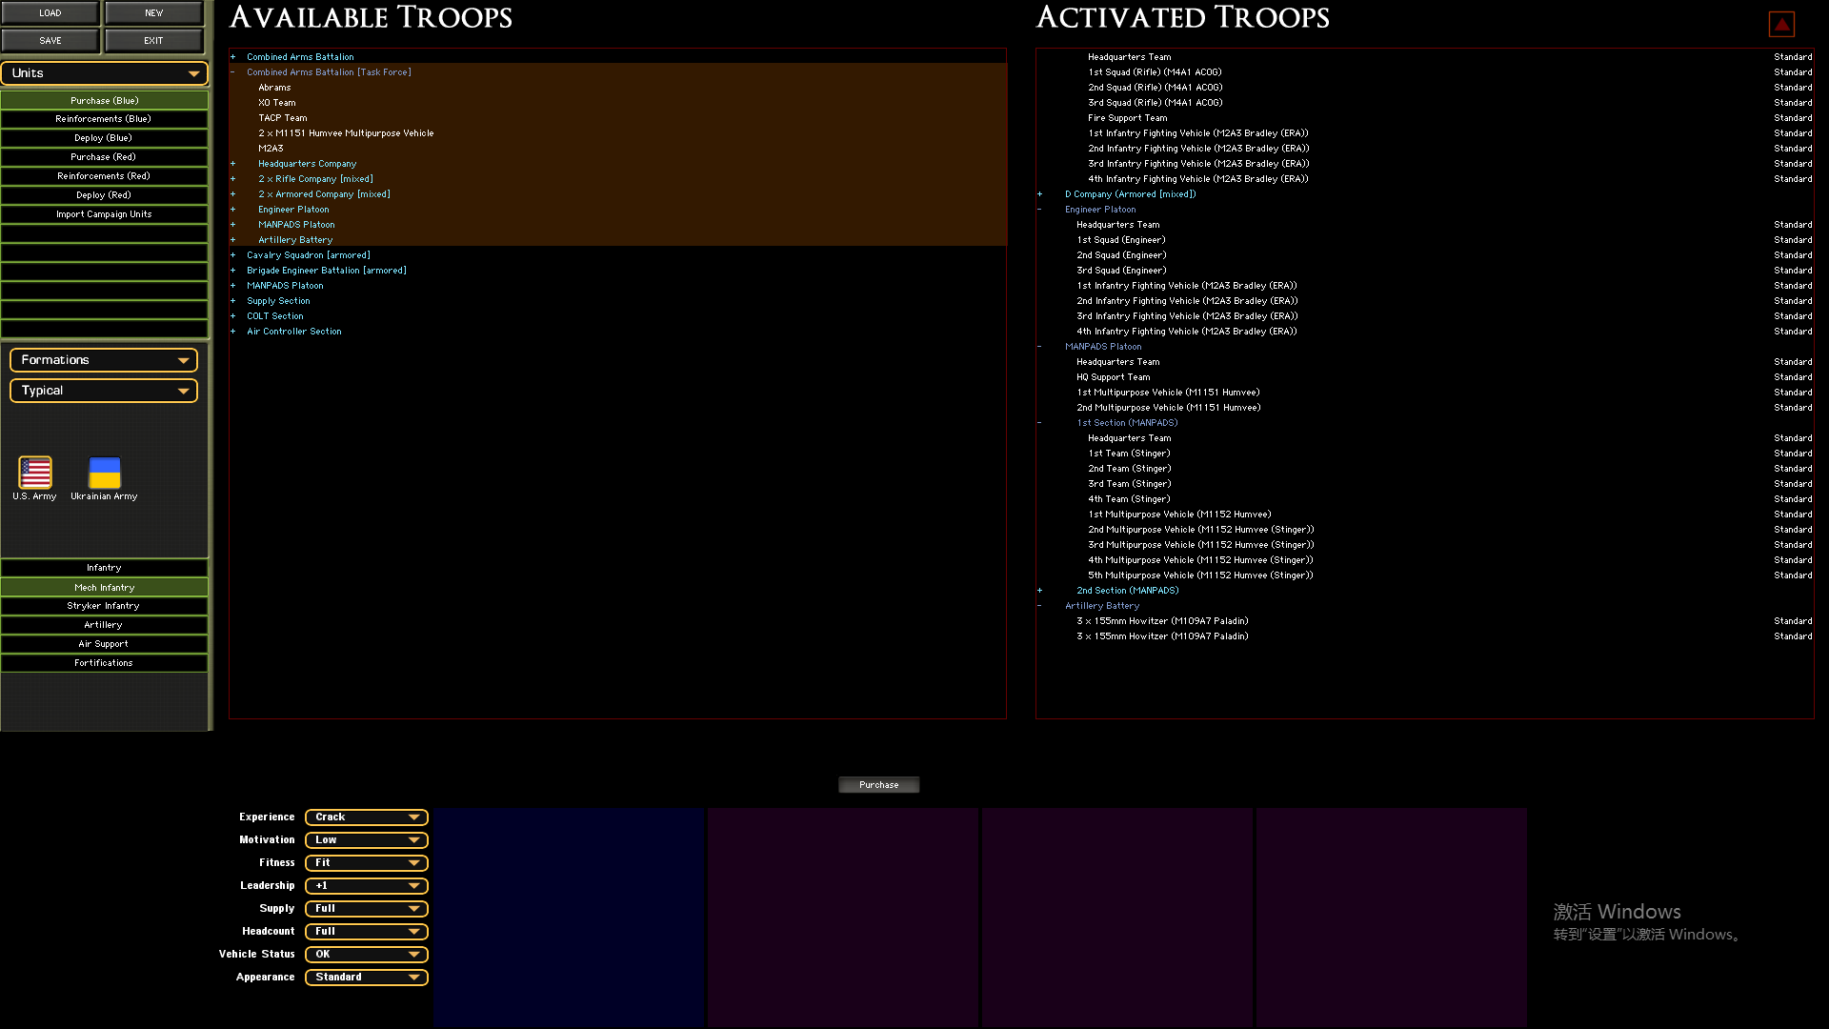
Task: Open the Typical quality dropdown
Action: point(104,391)
